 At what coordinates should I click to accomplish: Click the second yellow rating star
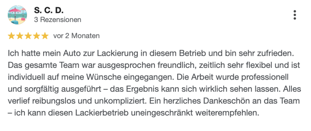coord(20,36)
